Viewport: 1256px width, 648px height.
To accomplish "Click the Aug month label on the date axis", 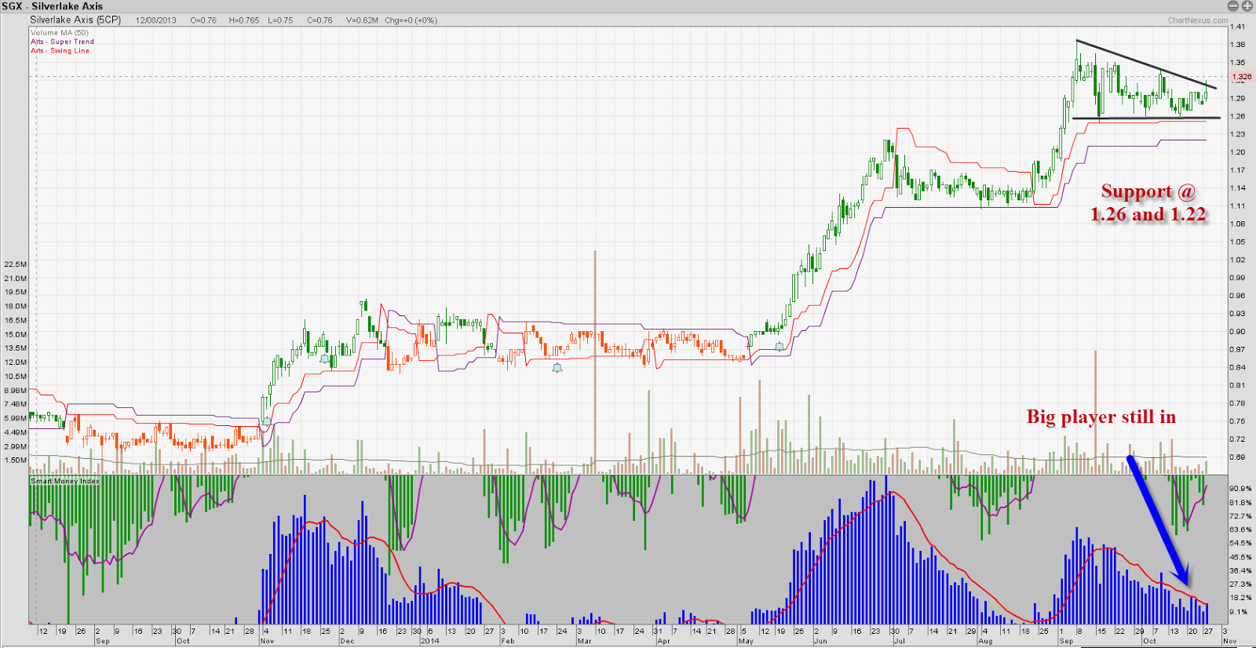I will pyautogui.click(x=985, y=641).
